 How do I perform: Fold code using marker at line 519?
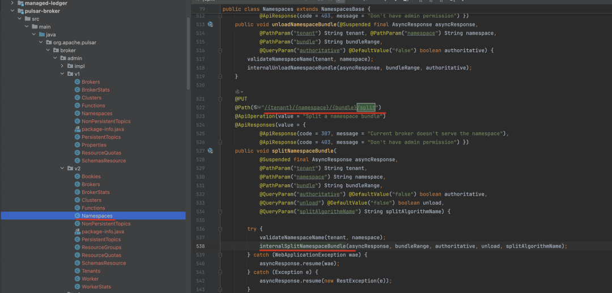(220, 76)
